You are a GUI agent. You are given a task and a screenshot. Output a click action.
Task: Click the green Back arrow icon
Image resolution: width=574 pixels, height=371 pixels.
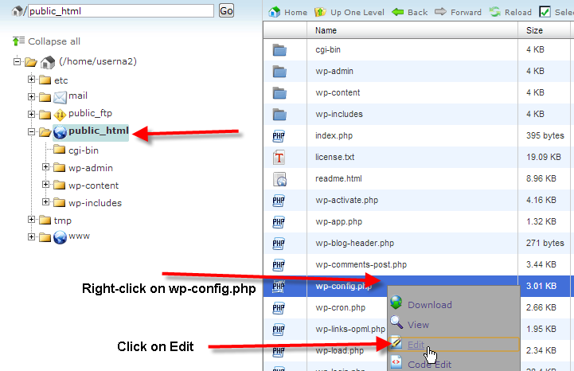(397, 12)
